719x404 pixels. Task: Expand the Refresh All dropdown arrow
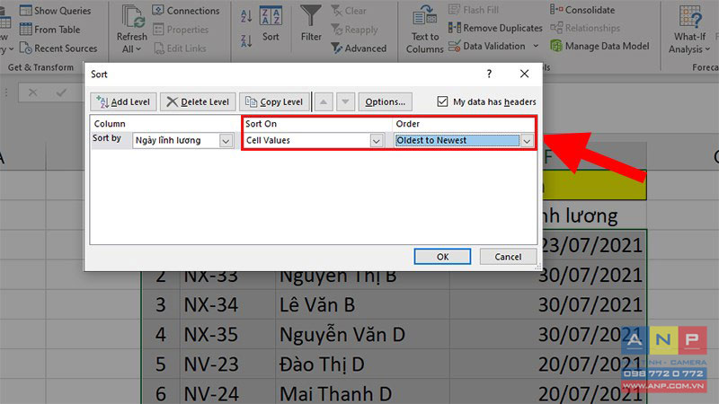coord(138,49)
